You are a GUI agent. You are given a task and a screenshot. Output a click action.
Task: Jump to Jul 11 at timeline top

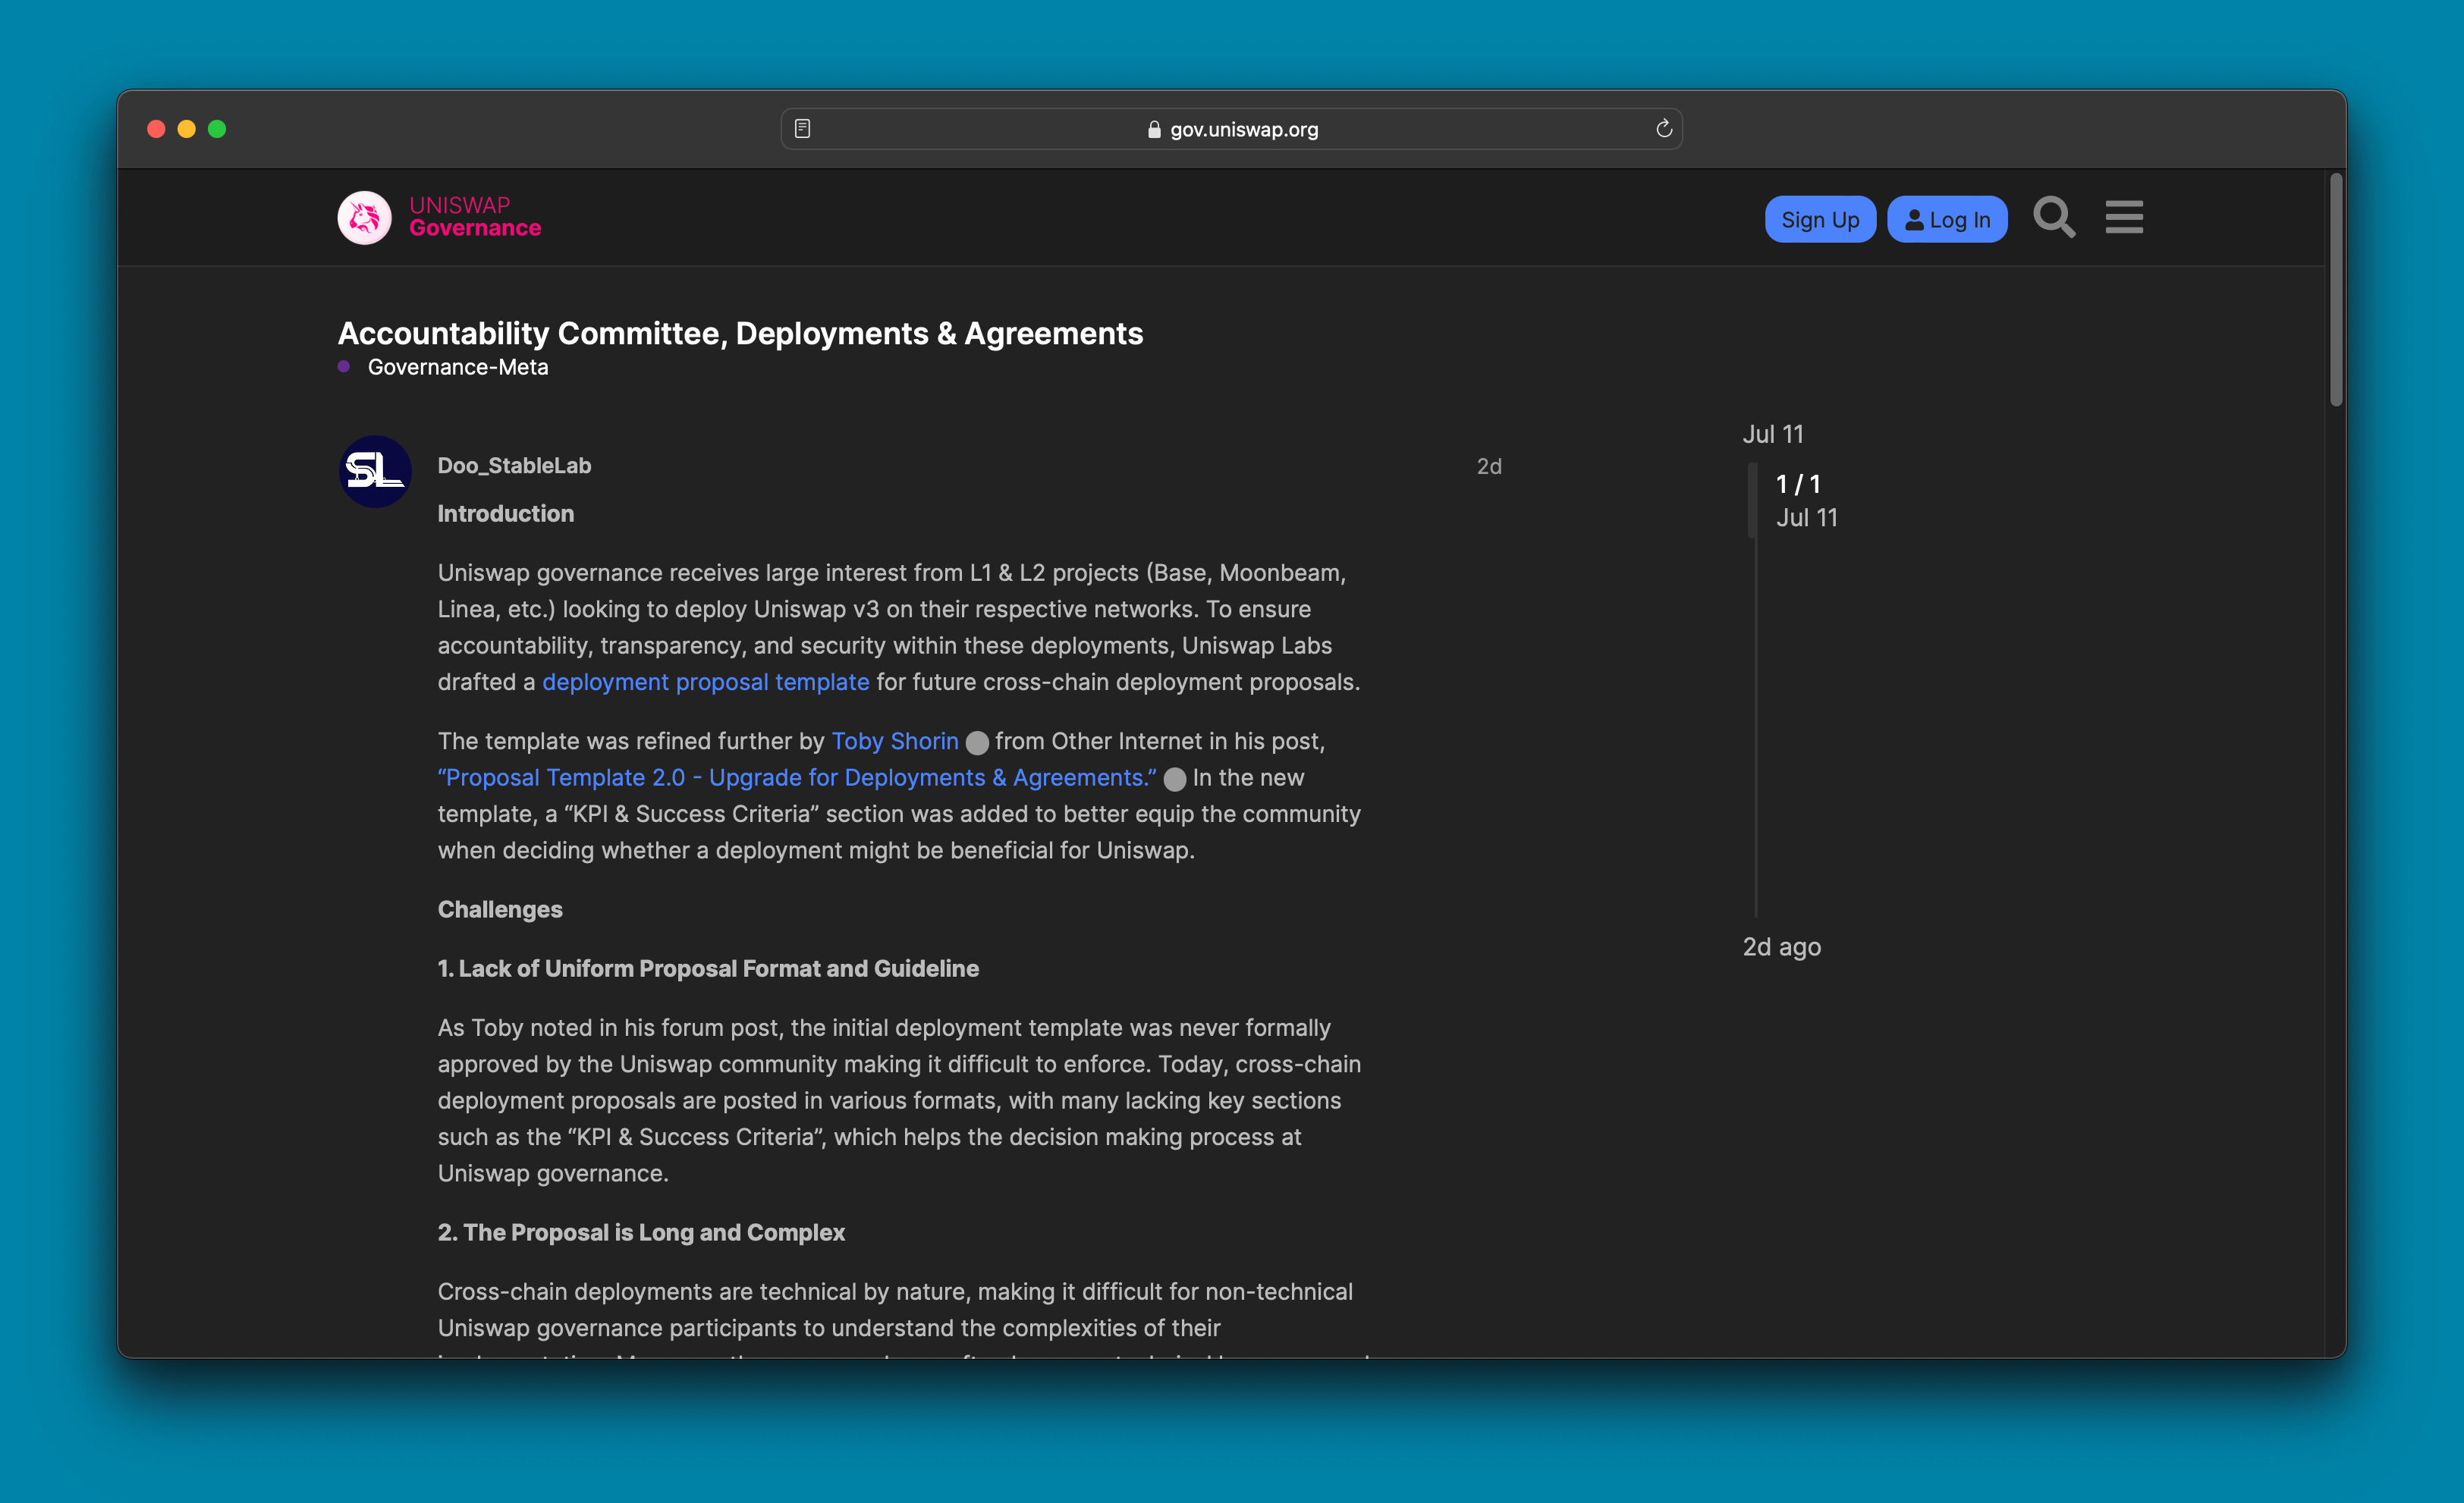pos(1773,434)
